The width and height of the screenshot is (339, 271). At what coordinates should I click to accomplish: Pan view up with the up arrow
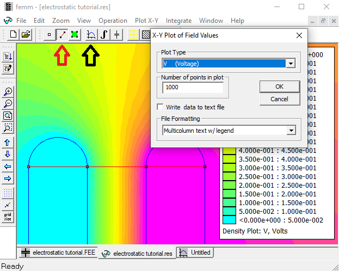coord(8,142)
